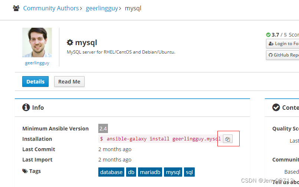
Task: Click the Login to Follow button
Action: (283, 44)
